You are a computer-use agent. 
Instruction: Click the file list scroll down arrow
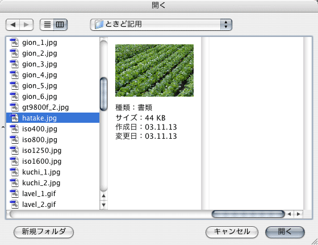(x=103, y=205)
